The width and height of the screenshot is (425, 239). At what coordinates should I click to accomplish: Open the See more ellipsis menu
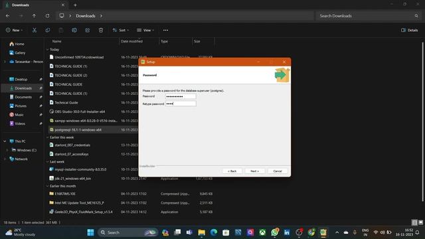165,30
